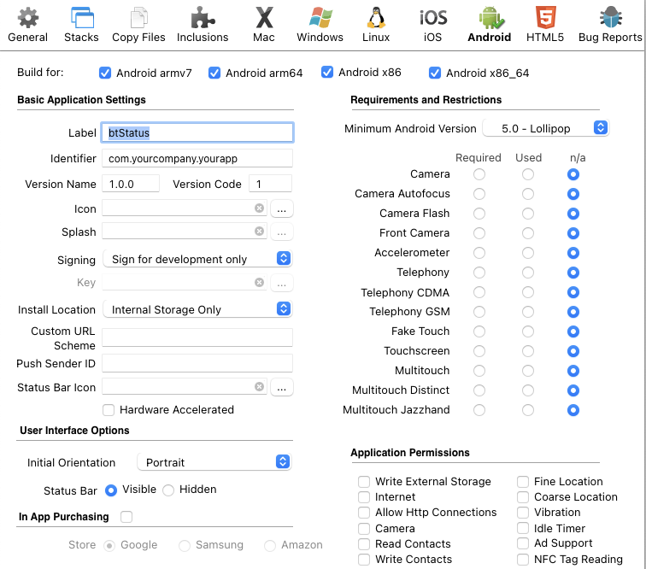
Task: Click the Icon browse button
Action: point(282,208)
